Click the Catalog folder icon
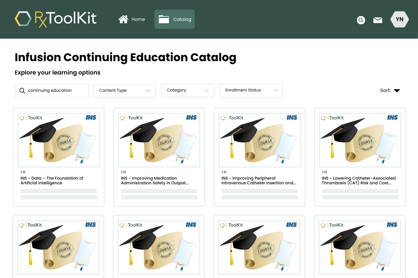The image size is (418, 278). pyautogui.click(x=164, y=19)
